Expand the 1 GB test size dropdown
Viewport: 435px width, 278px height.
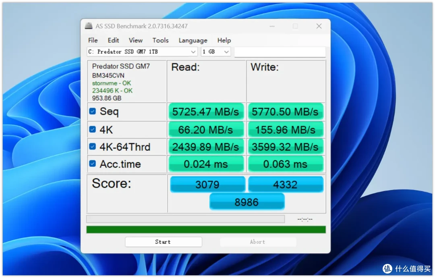tap(216, 52)
